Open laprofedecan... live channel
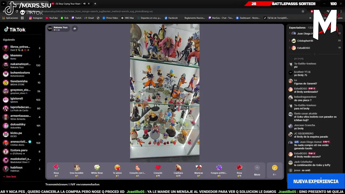Image resolution: width=345 pixels, height=194 pixels. click(22, 109)
